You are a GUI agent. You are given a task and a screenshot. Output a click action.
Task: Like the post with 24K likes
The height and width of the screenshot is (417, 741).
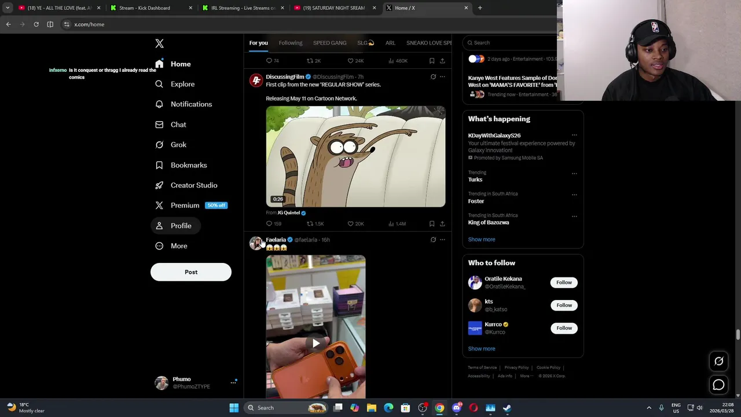[x=355, y=61]
